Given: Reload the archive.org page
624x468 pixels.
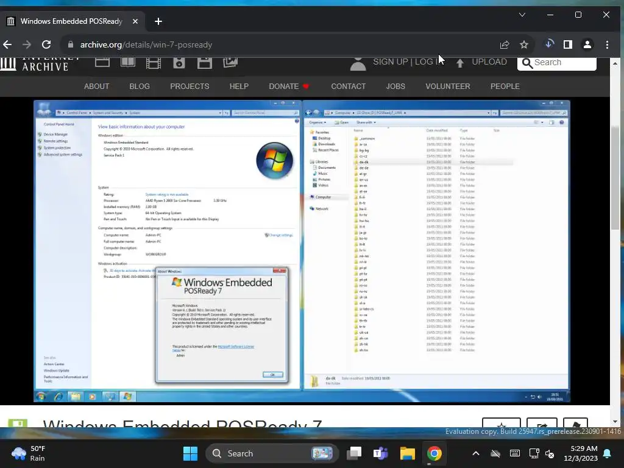Looking at the screenshot, I should [x=46, y=44].
